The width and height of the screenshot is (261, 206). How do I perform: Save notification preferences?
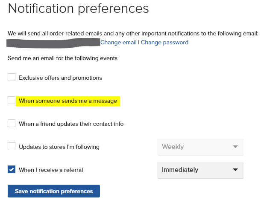[x=54, y=191]
